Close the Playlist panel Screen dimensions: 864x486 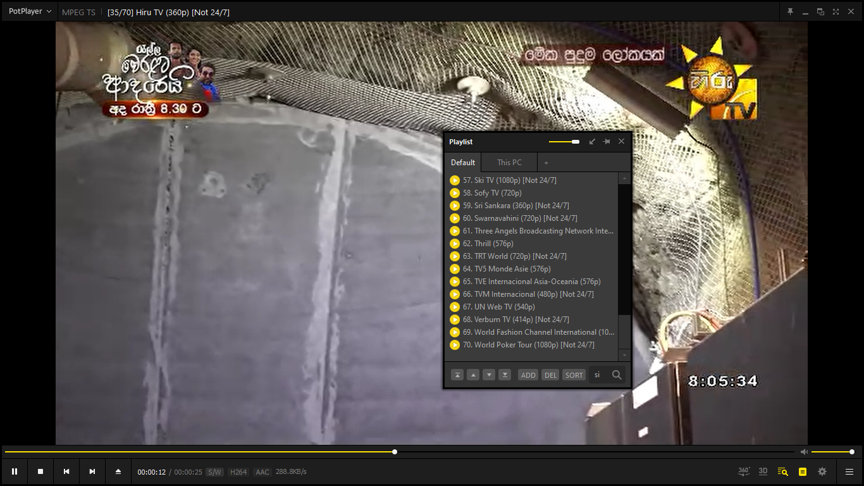621,142
